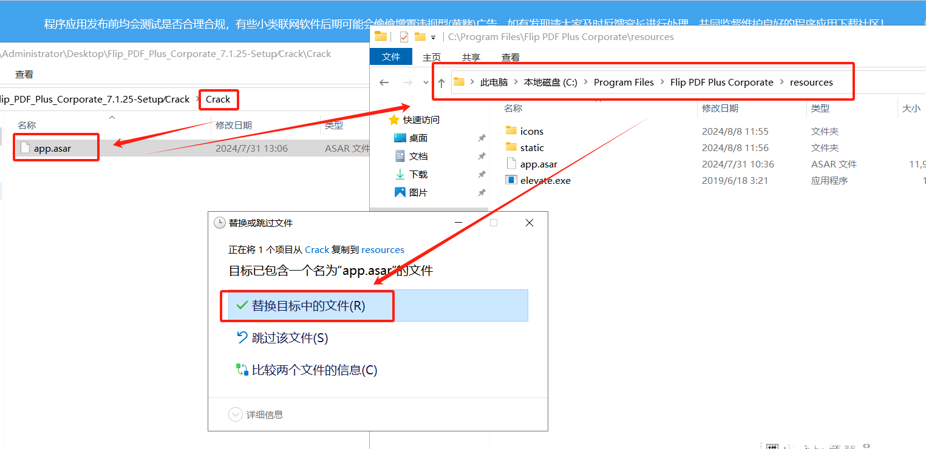Viewport: 926px width, 449px height.
Task: Open the 共享 ribbon tab
Action: [x=471, y=57]
